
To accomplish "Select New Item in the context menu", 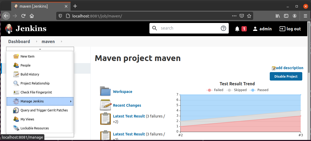I will pyautogui.click(x=40, y=57).
